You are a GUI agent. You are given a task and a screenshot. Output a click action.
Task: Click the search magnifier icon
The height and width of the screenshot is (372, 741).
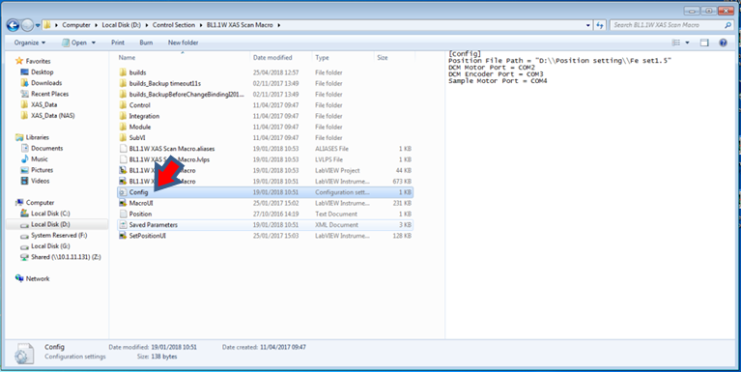pyautogui.click(x=727, y=25)
